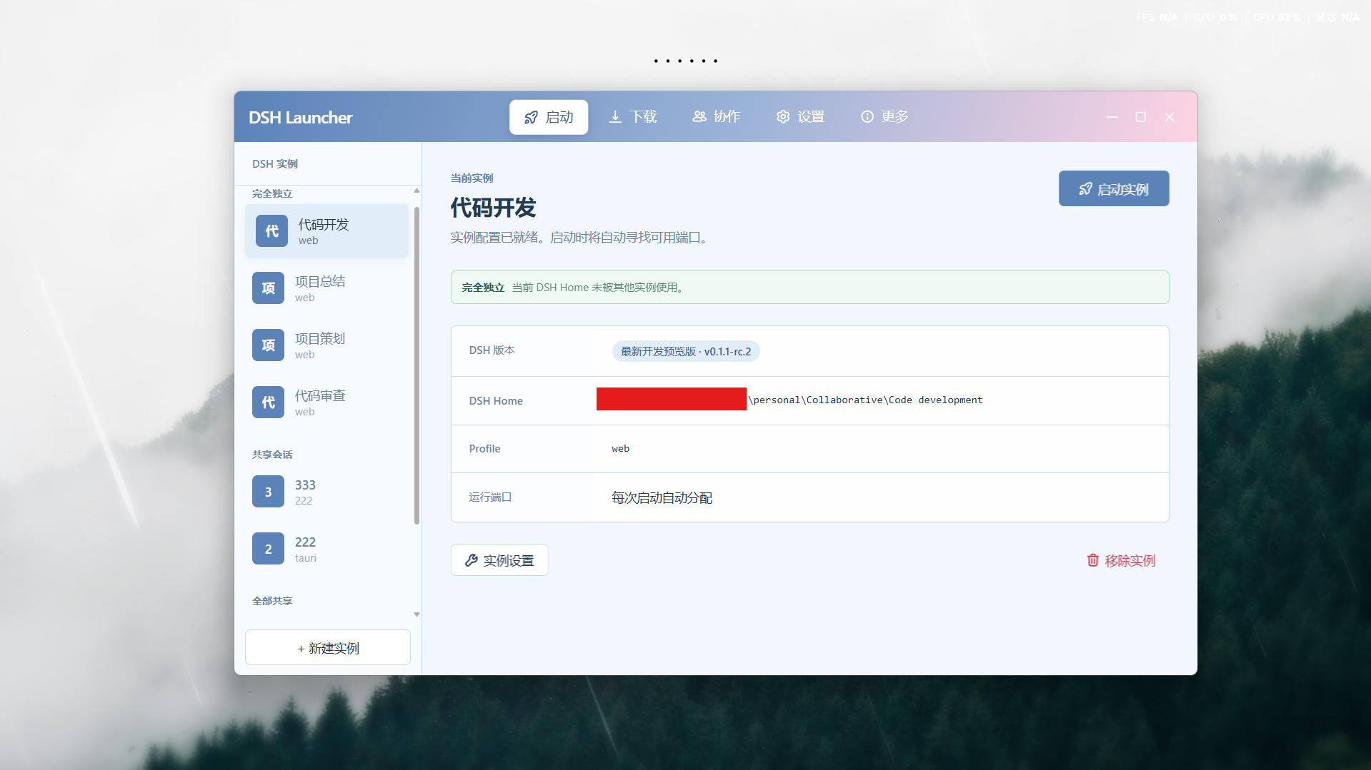
Task: Open the 下载 tab
Action: coord(632,117)
